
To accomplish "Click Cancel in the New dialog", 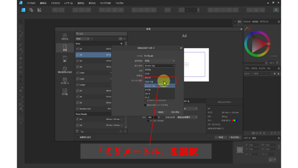I will pyautogui.click(x=235, y=137).
